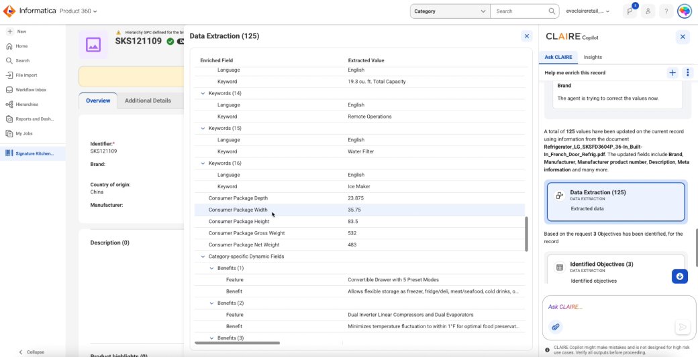The height and width of the screenshot is (357, 698).
Task: Open the Data Extraction (125) card
Action: click(615, 202)
